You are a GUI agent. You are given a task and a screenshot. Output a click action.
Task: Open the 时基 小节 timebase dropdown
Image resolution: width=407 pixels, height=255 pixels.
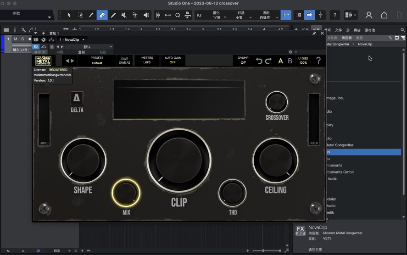[x=243, y=15]
